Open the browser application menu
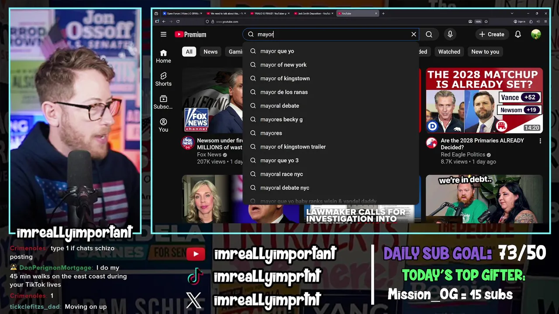The height and width of the screenshot is (314, 559). pos(546,21)
